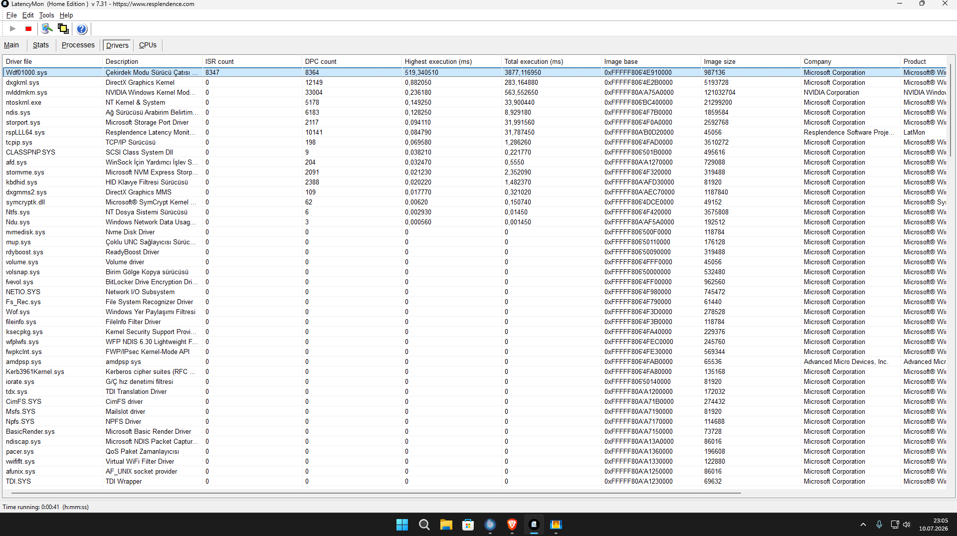957x536 pixels.
Task: Select the tcpip.sys driver row
Action: tap(474, 142)
